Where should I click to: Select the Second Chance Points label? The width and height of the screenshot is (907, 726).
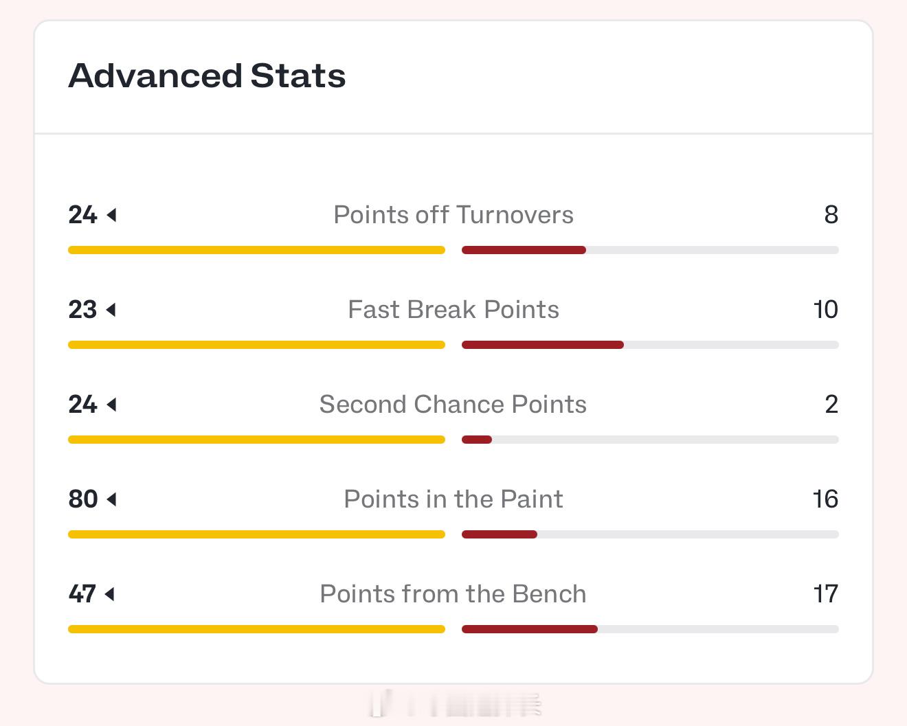click(453, 405)
